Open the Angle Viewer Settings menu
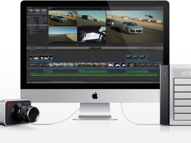This screenshot has height=143, width=191. (x=104, y=8)
